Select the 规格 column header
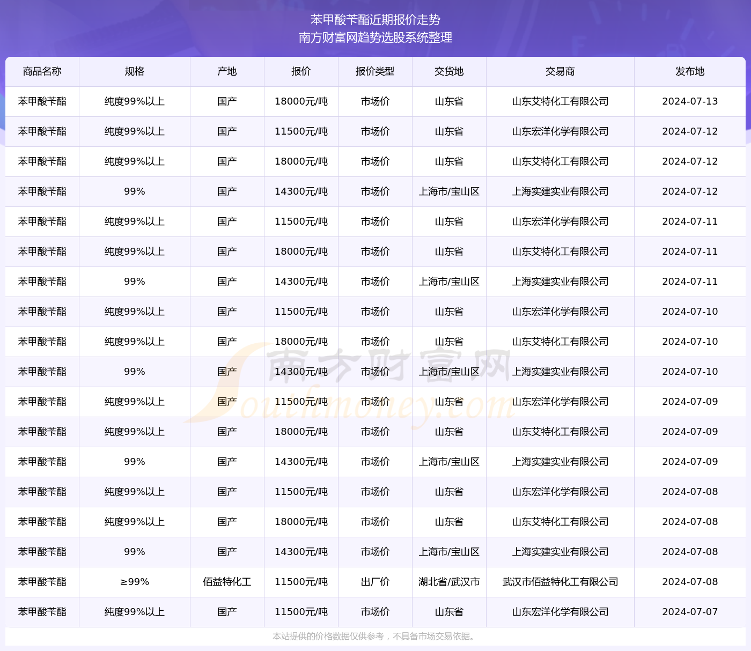The width and height of the screenshot is (751, 651). click(135, 71)
